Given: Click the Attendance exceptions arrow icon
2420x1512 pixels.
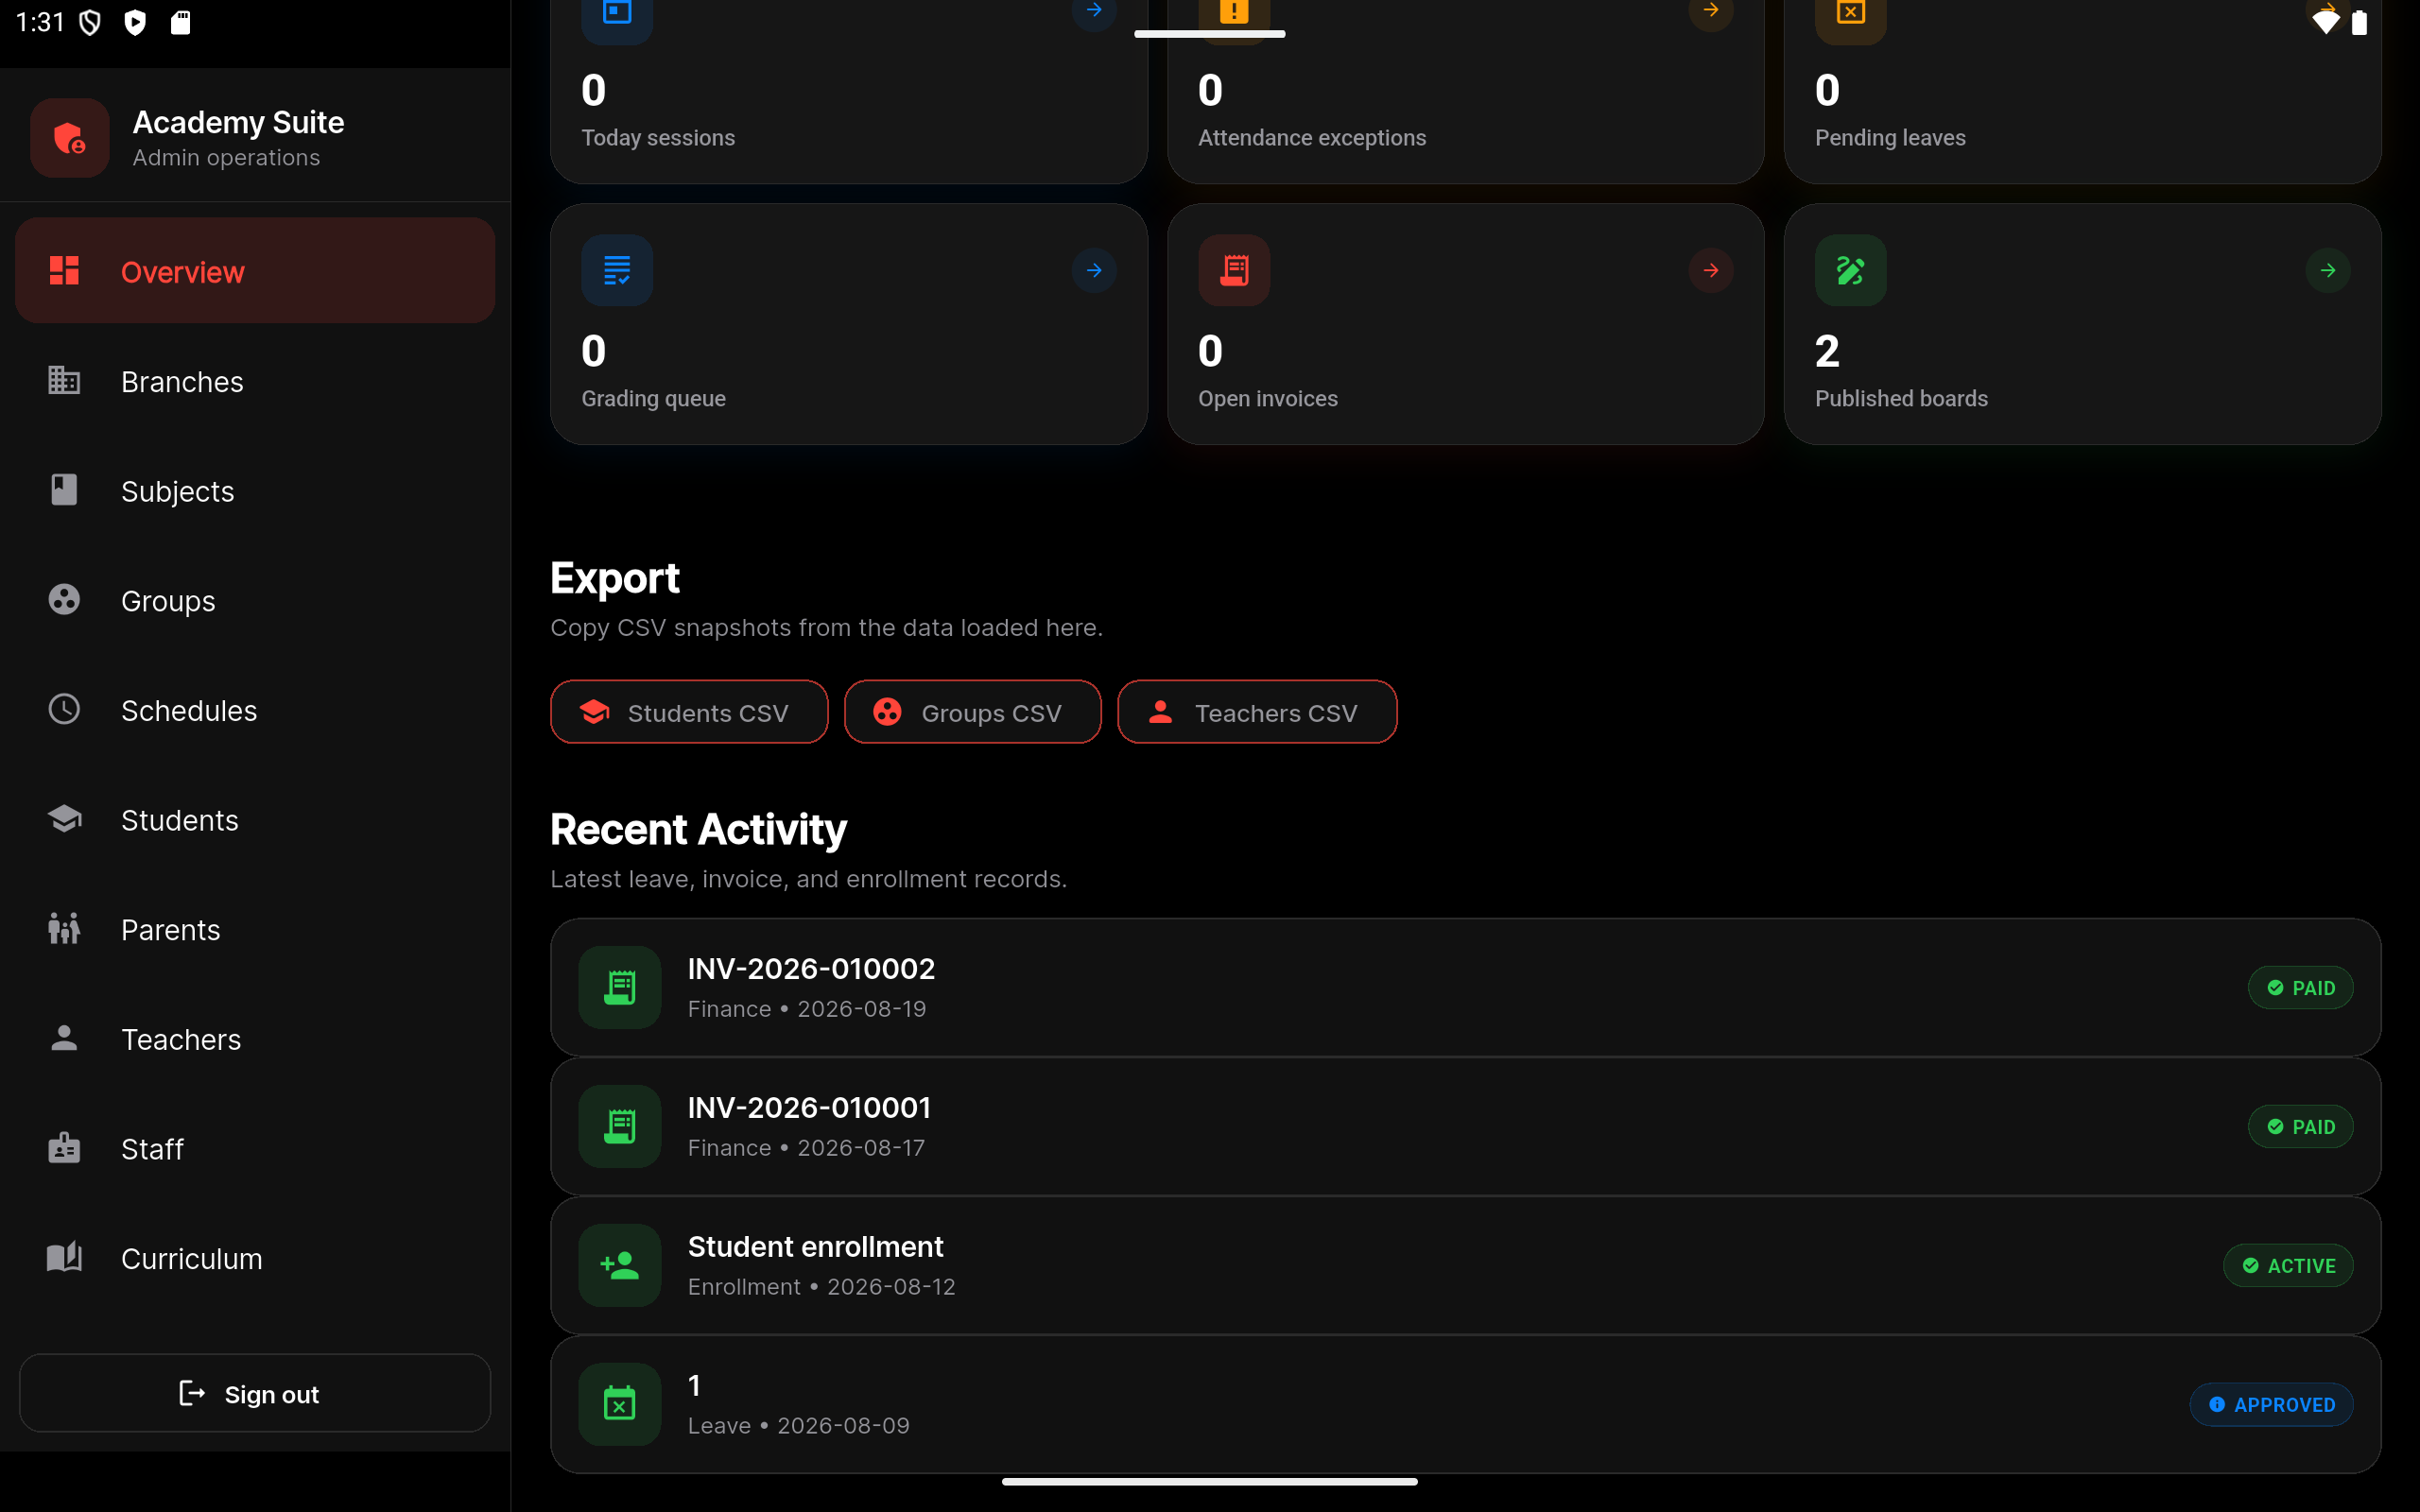Looking at the screenshot, I should point(1711,12).
